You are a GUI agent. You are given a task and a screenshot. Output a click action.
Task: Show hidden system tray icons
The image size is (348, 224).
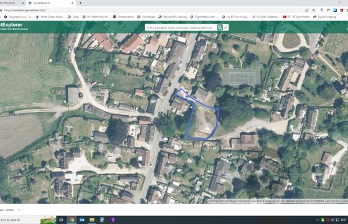click(318, 220)
